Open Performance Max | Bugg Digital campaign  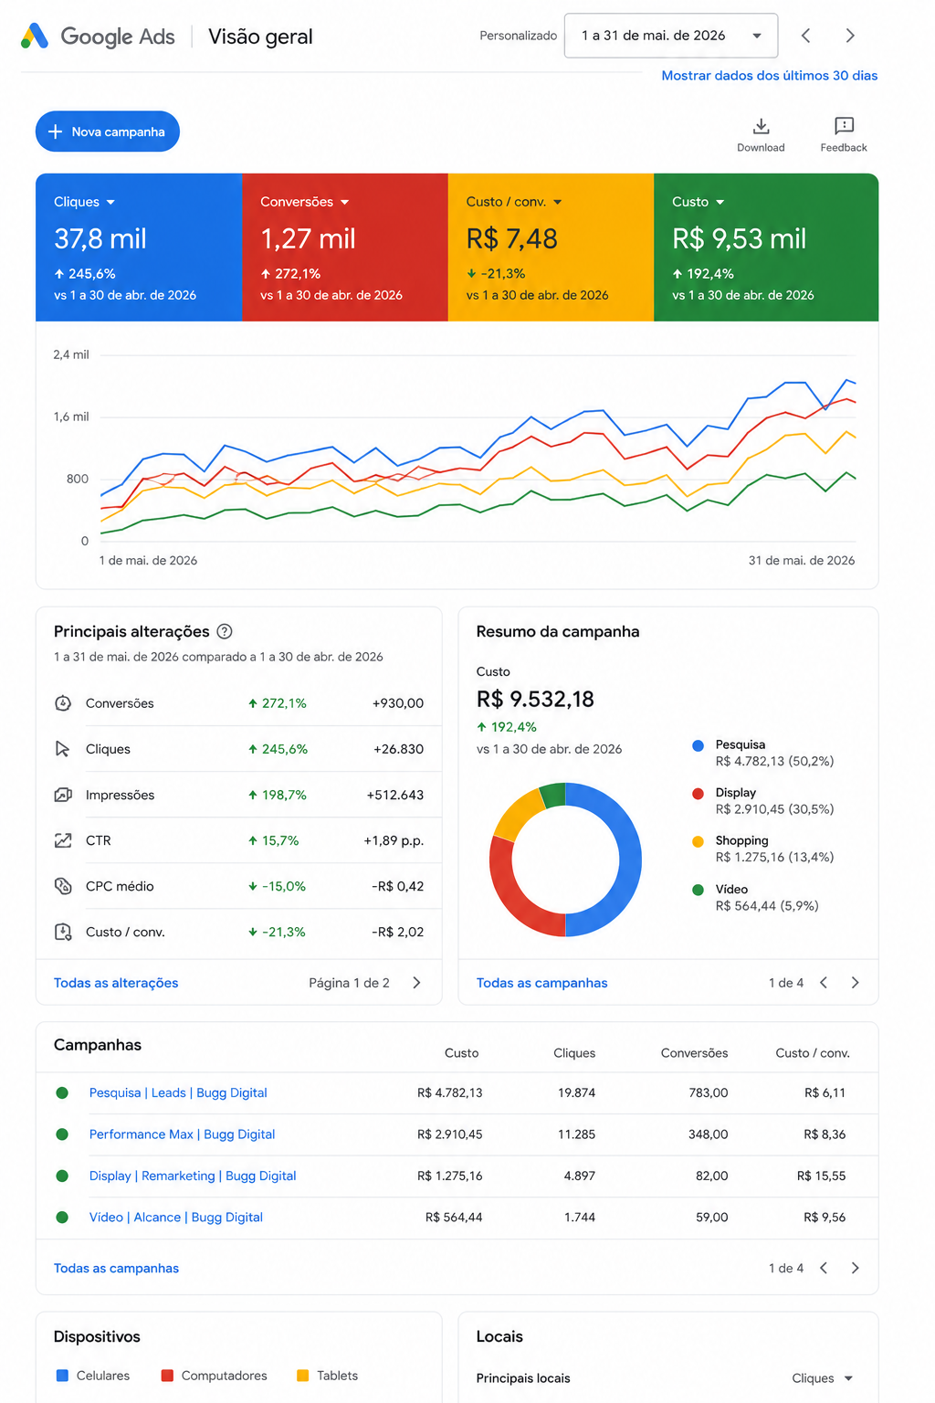(182, 1134)
